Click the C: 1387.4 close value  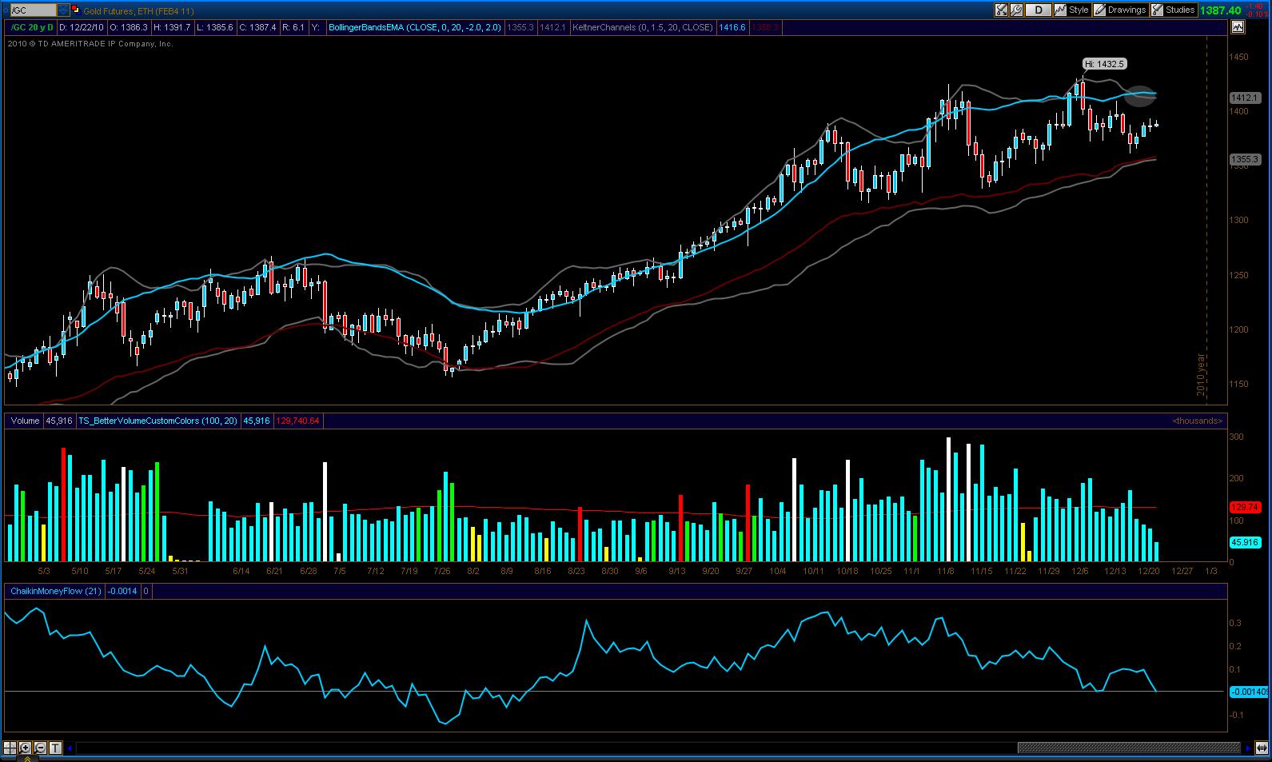258,27
